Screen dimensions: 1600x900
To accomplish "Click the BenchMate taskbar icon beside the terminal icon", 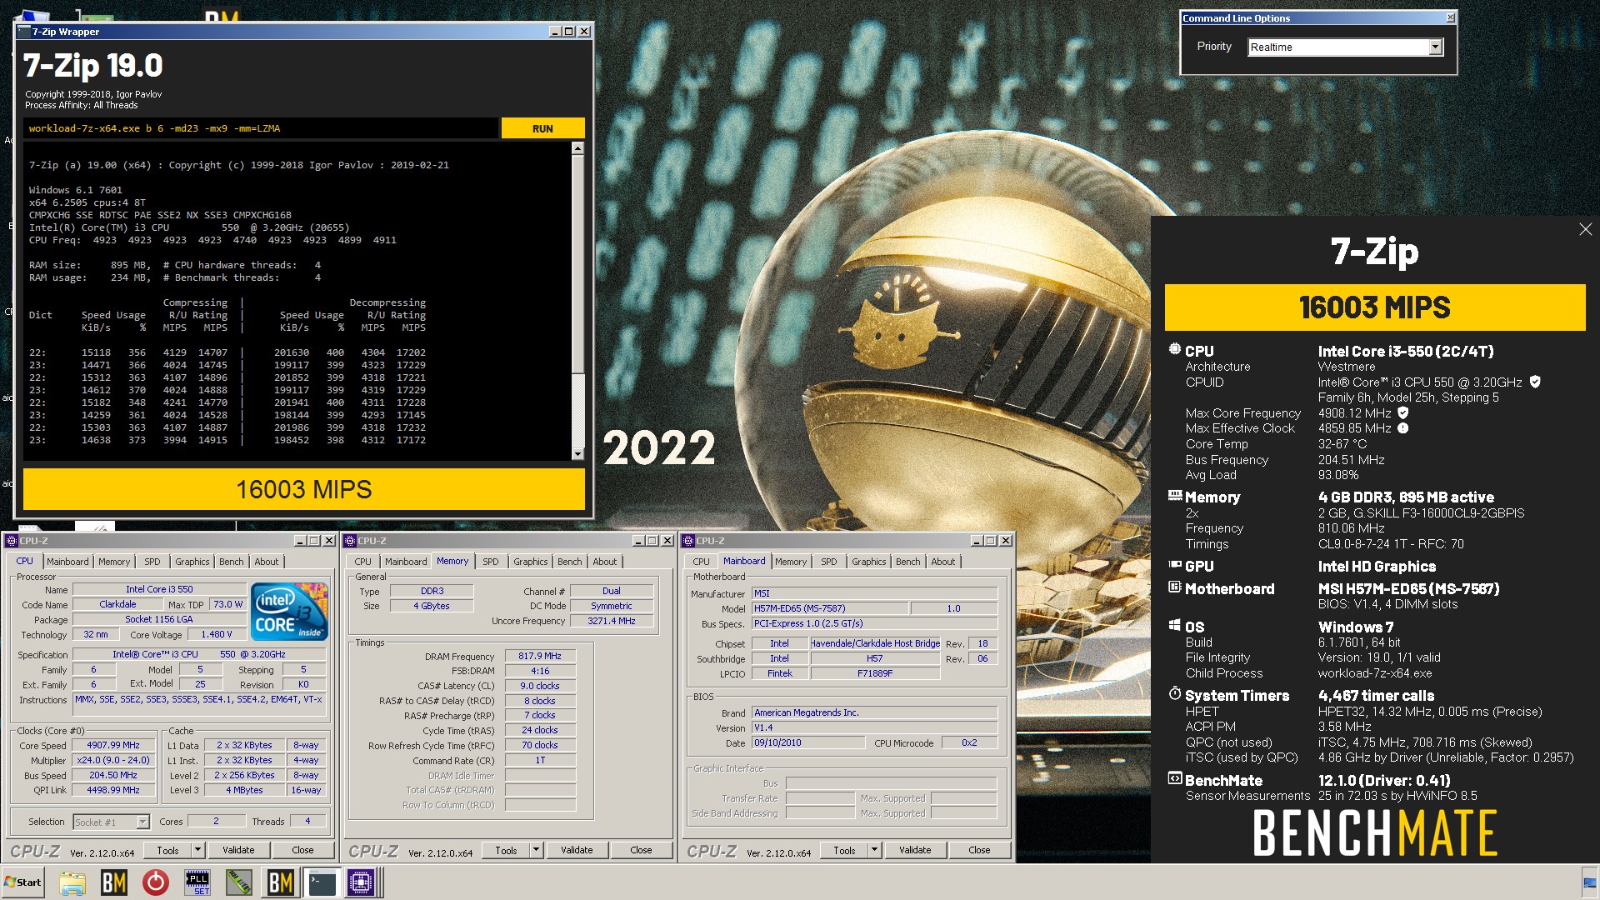I will click(281, 882).
